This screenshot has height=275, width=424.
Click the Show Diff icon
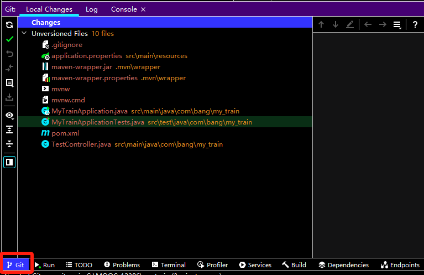pyautogui.click(x=9, y=68)
